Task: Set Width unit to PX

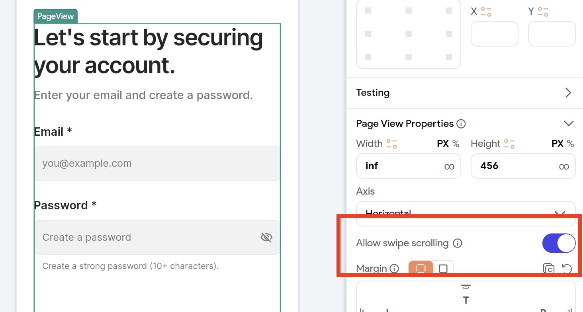Action: click(443, 144)
